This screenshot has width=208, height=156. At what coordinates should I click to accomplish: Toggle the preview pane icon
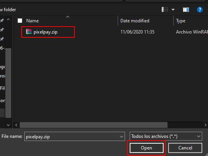pyautogui.click(x=186, y=10)
